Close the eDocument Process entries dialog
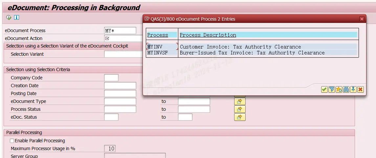The width and height of the screenshot is (376, 158). click(362, 19)
